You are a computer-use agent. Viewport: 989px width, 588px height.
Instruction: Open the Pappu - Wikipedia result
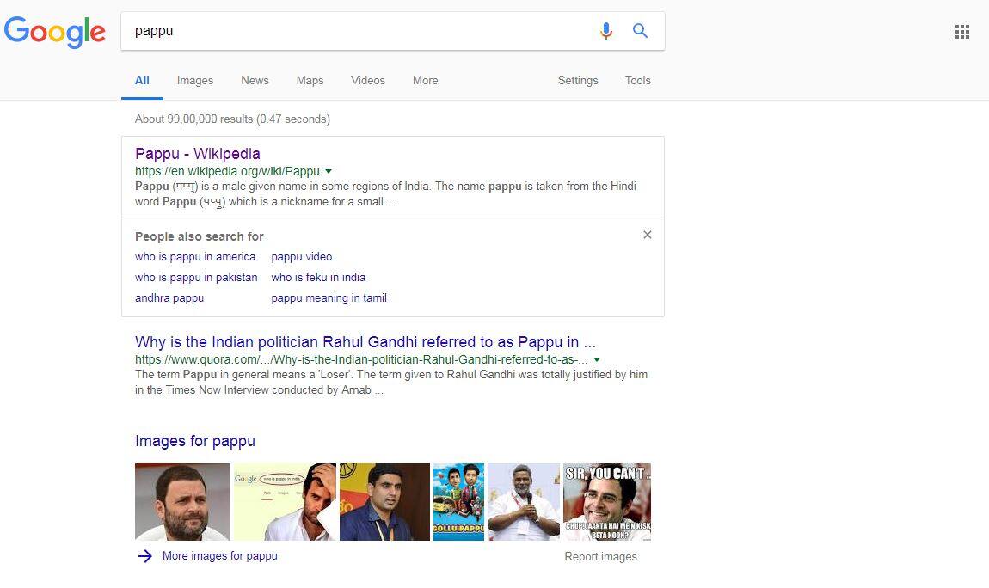coord(197,153)
